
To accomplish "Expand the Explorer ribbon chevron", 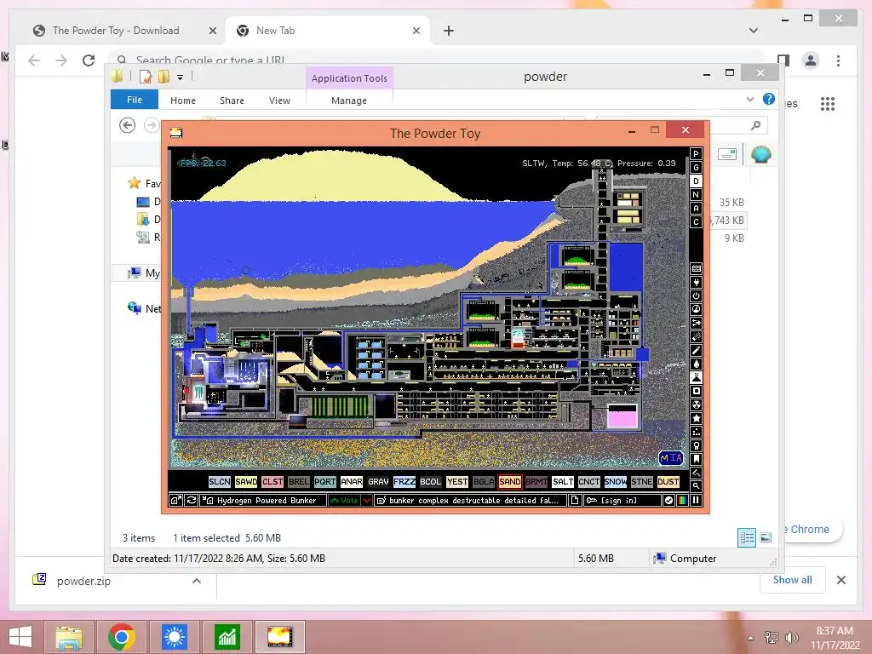I will [x=750, y=100].
